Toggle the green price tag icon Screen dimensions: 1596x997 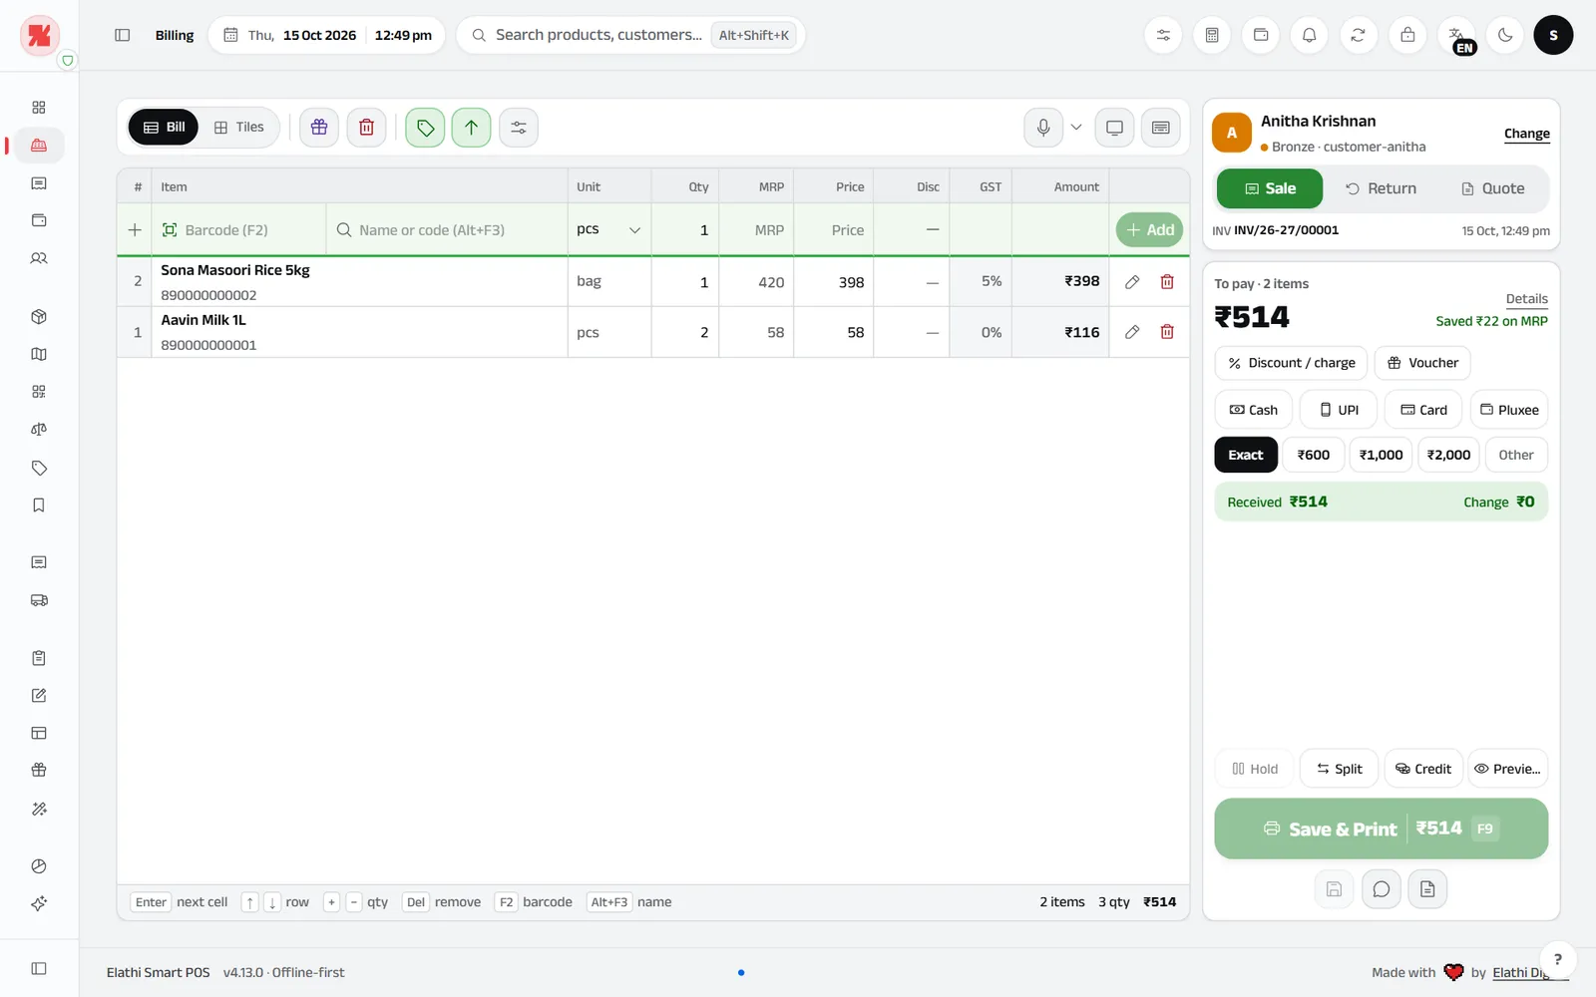point(425,128)
